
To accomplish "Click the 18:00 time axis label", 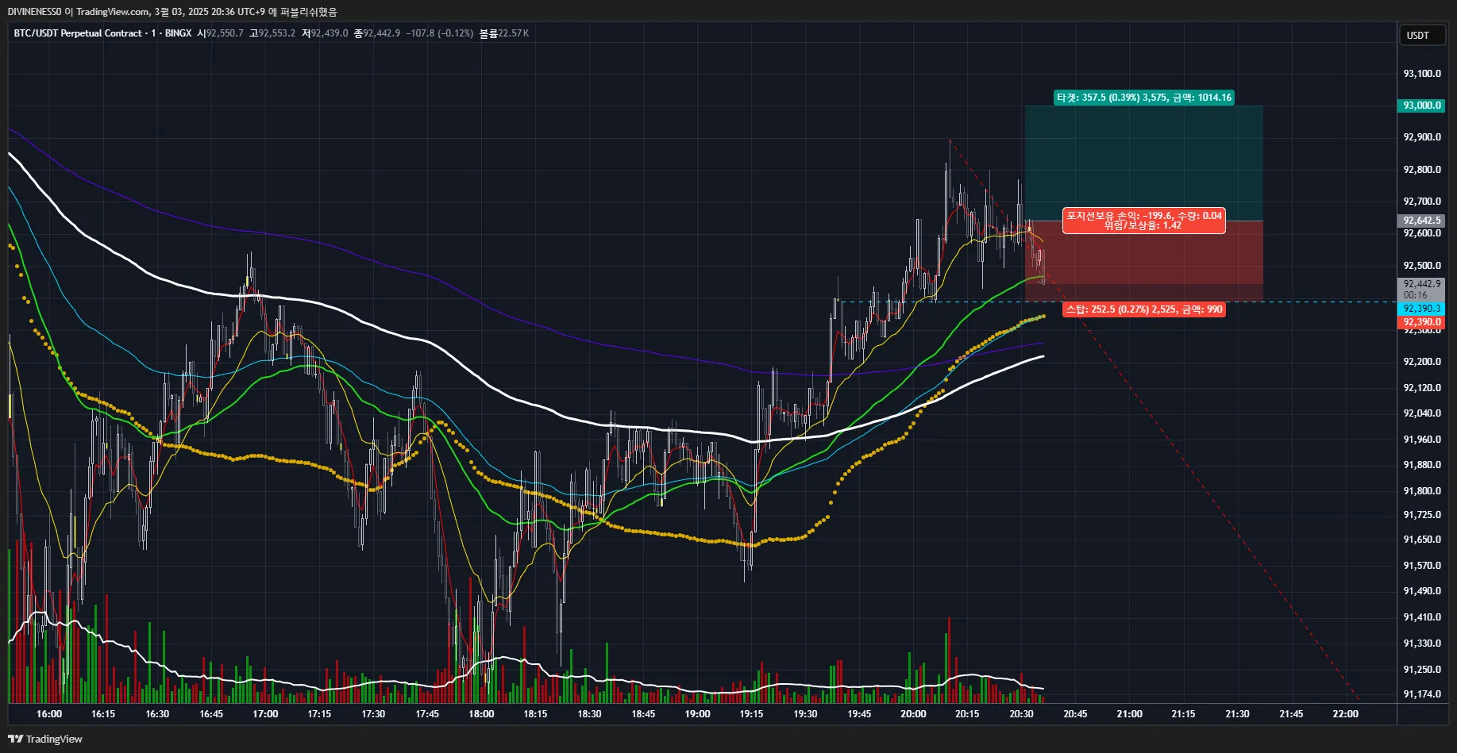I will [481, 714].
